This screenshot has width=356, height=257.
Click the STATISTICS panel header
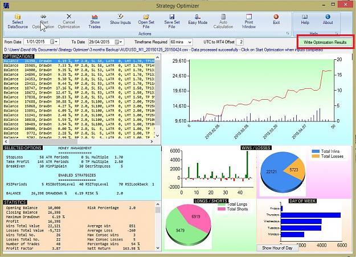tap(15, 202)
